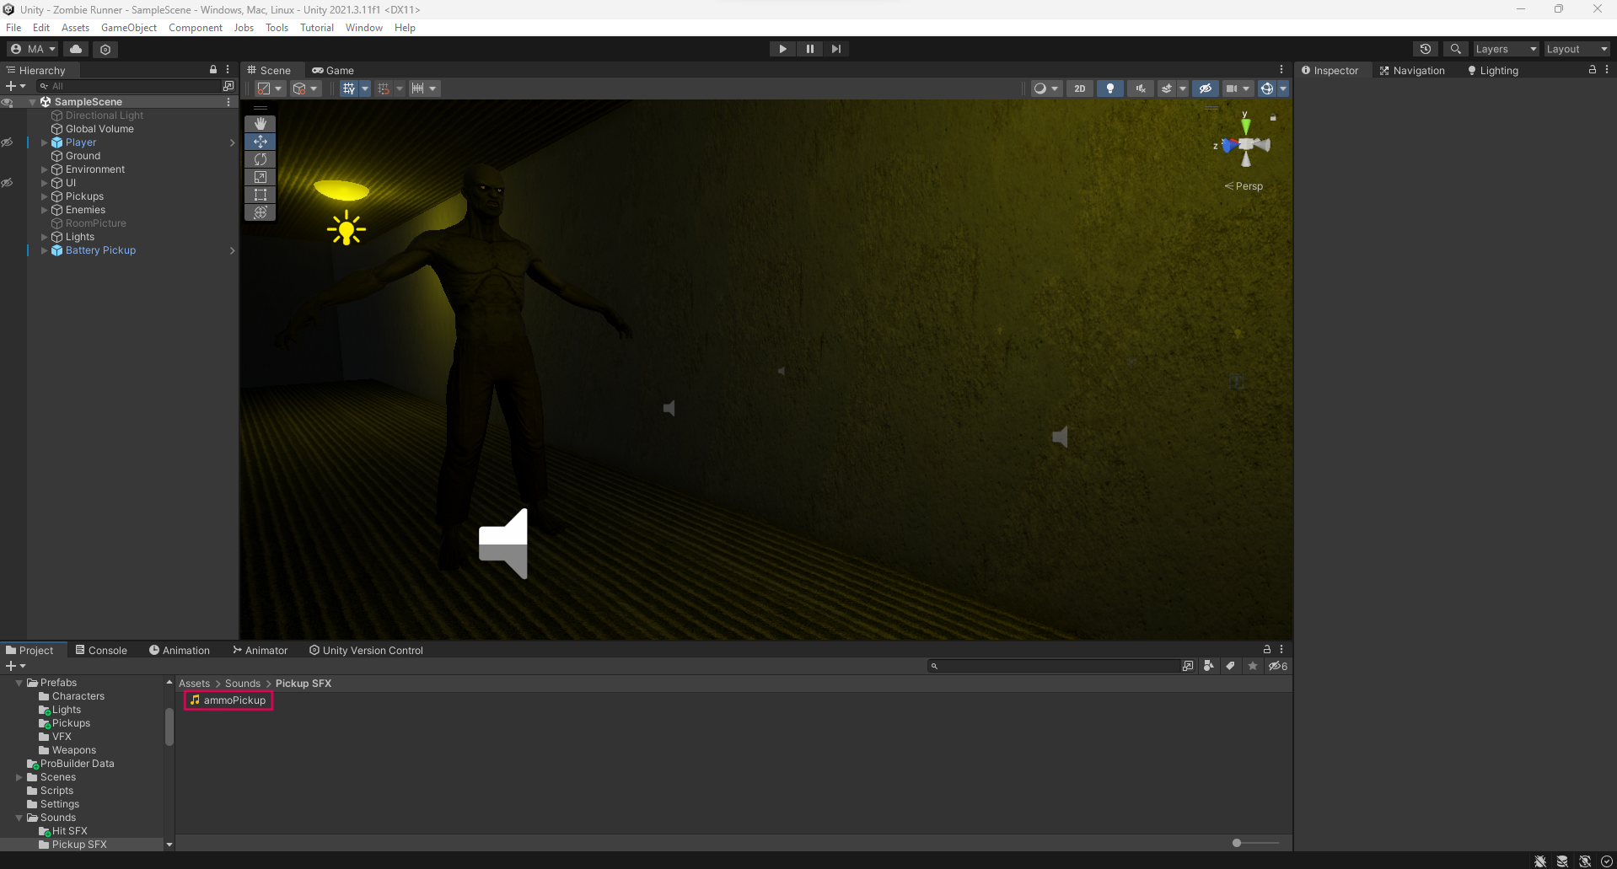
Task: Select the Rect transform tool
Action: coord(261,195)
